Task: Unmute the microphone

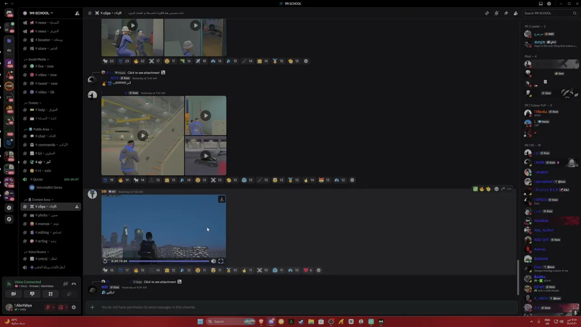Action: coord(48,307)
